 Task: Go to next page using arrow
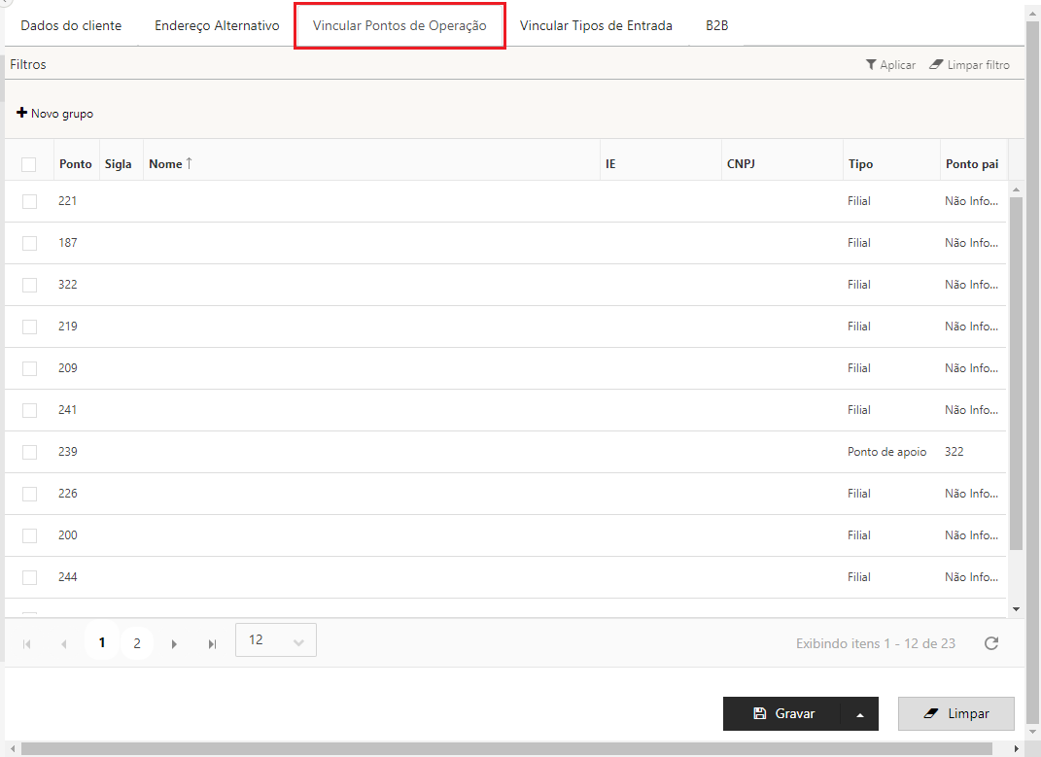coord(174,643)
